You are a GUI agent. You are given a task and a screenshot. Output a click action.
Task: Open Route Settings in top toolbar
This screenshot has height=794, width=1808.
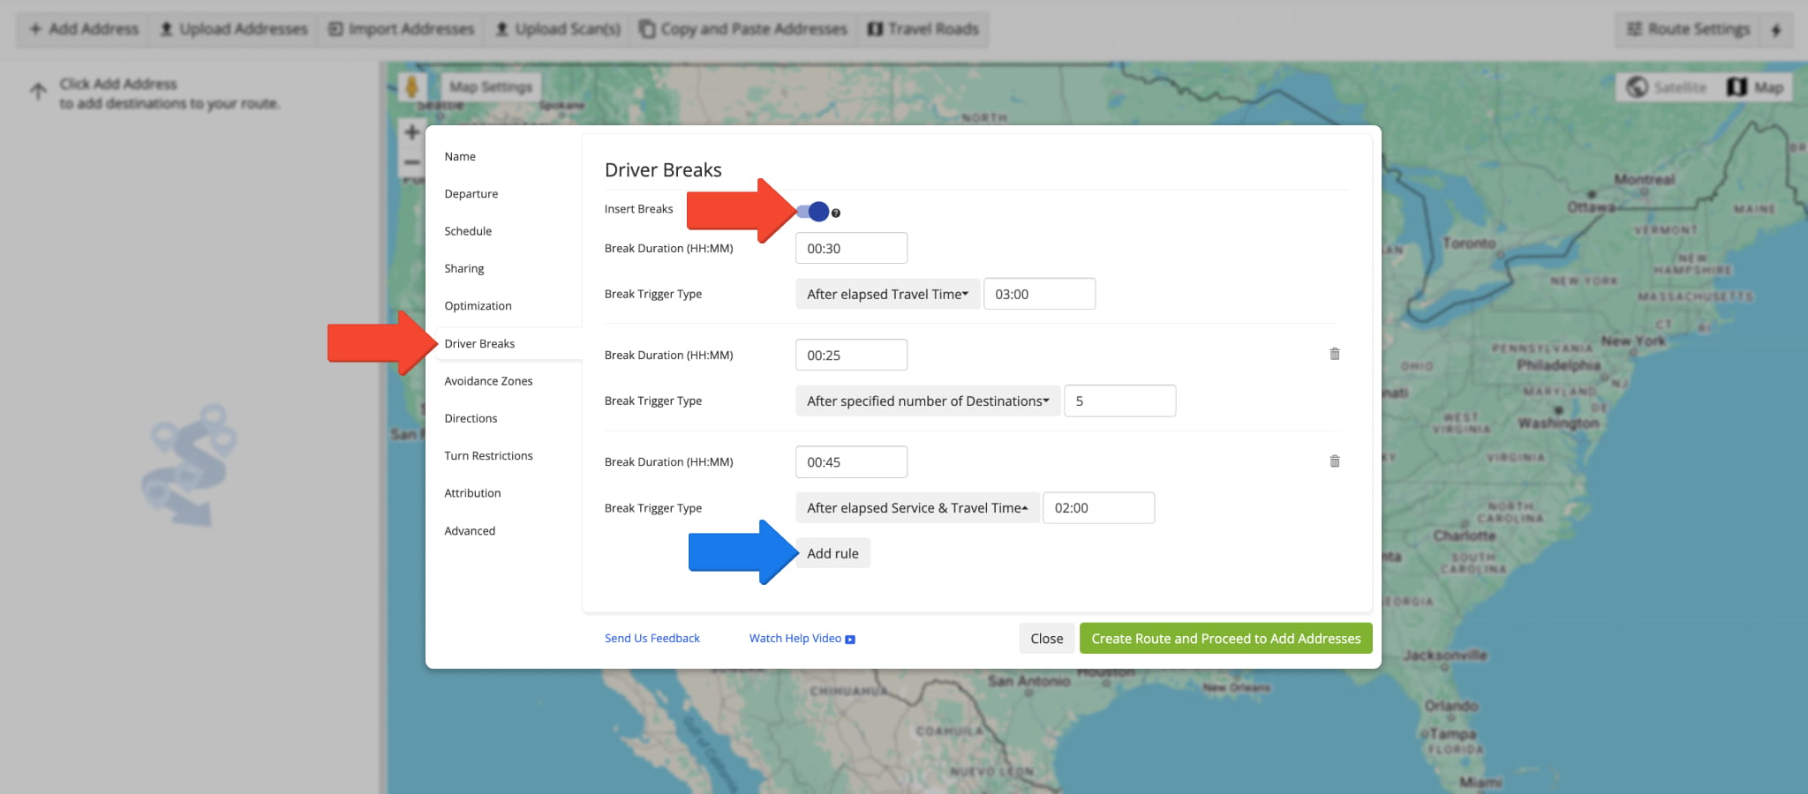click(x=1688, y=29)
